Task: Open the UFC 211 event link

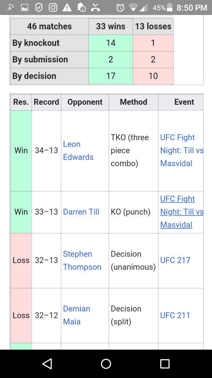Action: pos(175,315)
